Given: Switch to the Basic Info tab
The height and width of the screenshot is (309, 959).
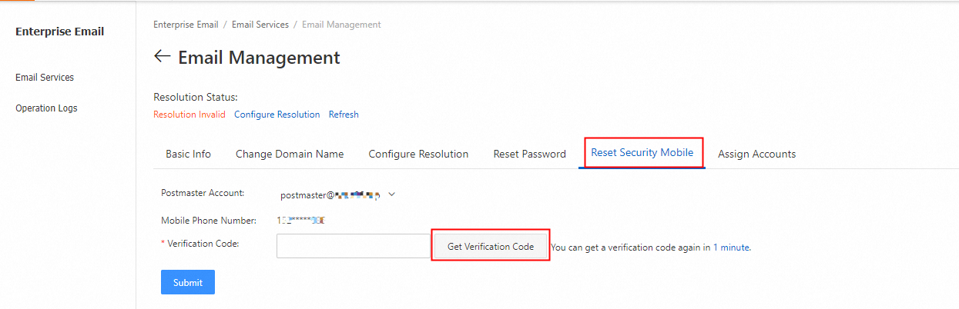Looking at the screenshot, I should pos(188,154).
